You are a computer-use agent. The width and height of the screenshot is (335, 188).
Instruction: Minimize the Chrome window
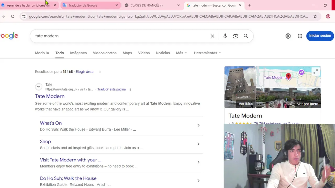tap(313, 5)
